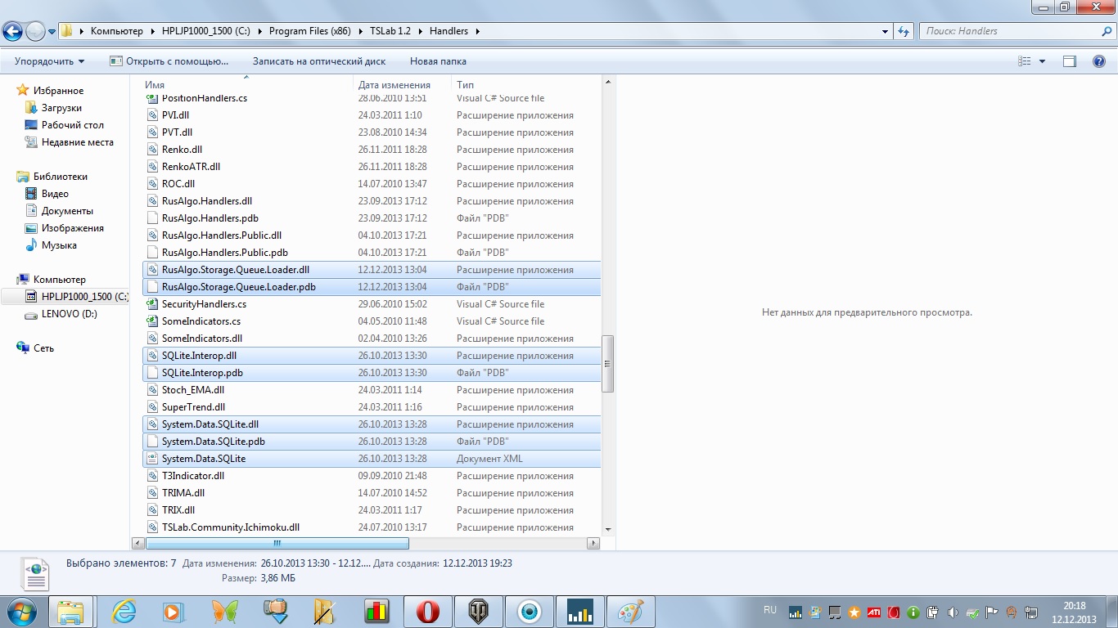Switch to Opera on the taskbar
The width and height of the screenshot is (1118, 628).
(x=428, y=612)
